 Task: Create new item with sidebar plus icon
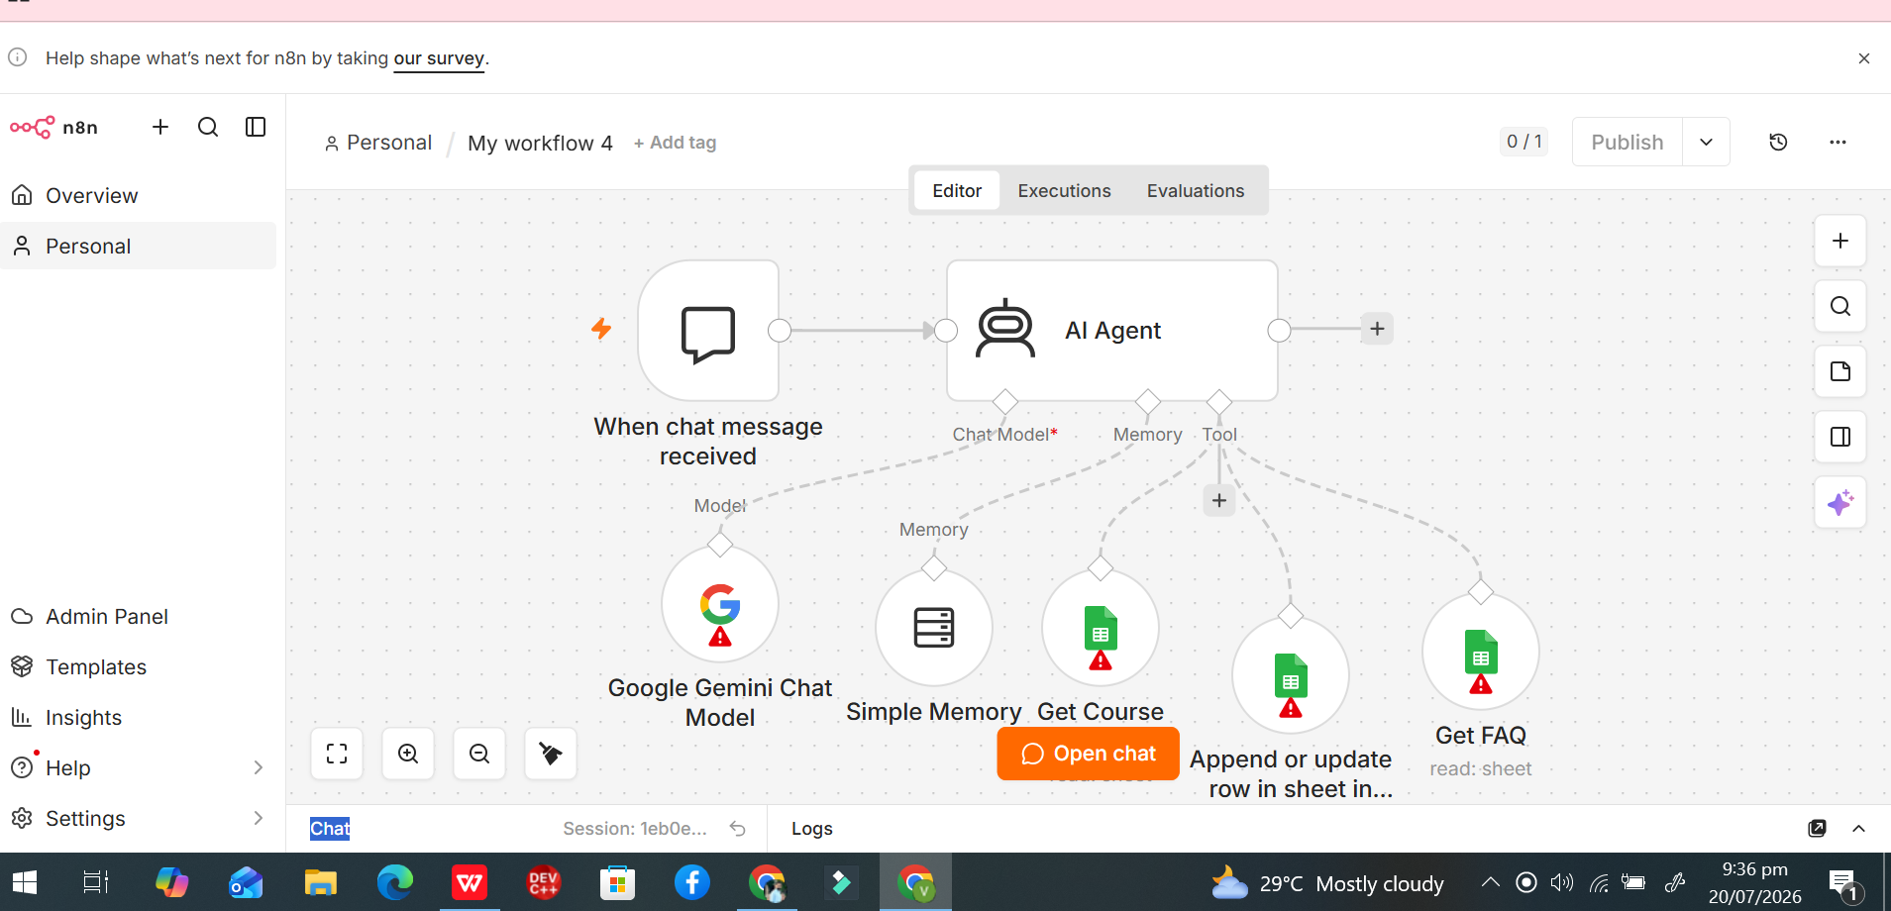160,127
